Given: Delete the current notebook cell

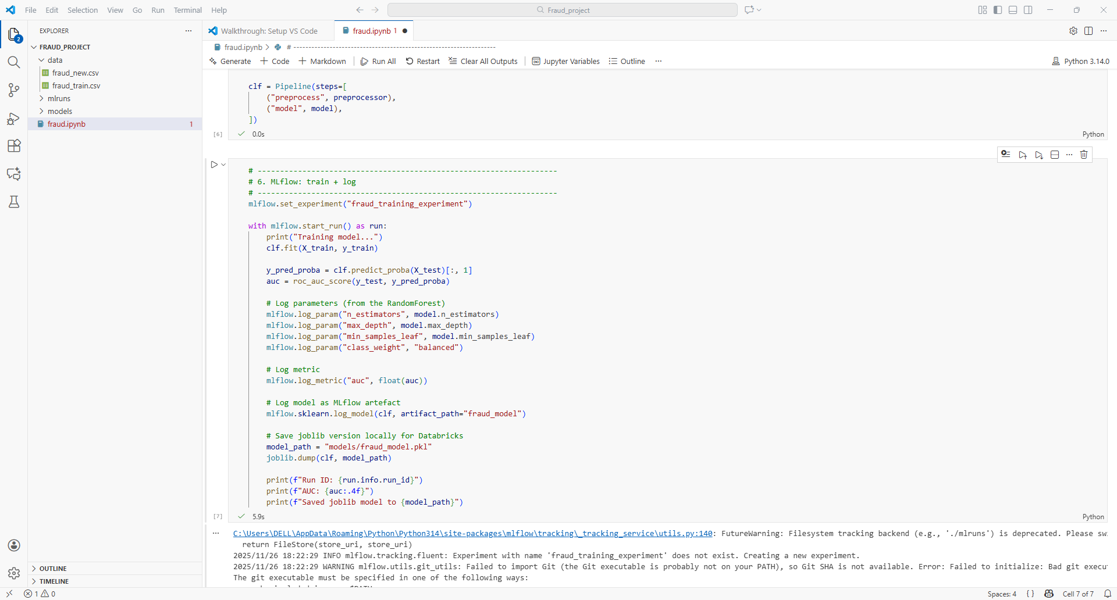Looking at the screenshot, I should click(1084, 155).
